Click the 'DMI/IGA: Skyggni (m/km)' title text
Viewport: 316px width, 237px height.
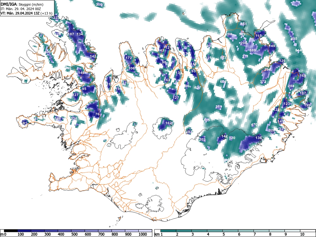22,4
